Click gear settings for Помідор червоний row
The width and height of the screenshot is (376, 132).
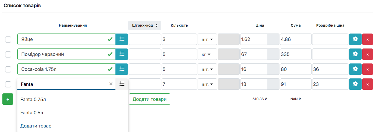(355, 54)
